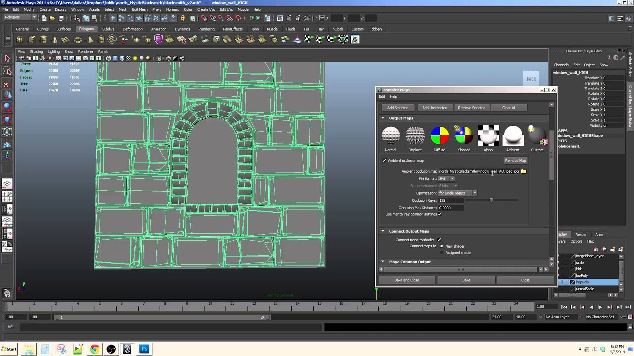Screen dimensions: 634x356
Task: Activate the Scale tool in toolbox
Action: point(7,119)
